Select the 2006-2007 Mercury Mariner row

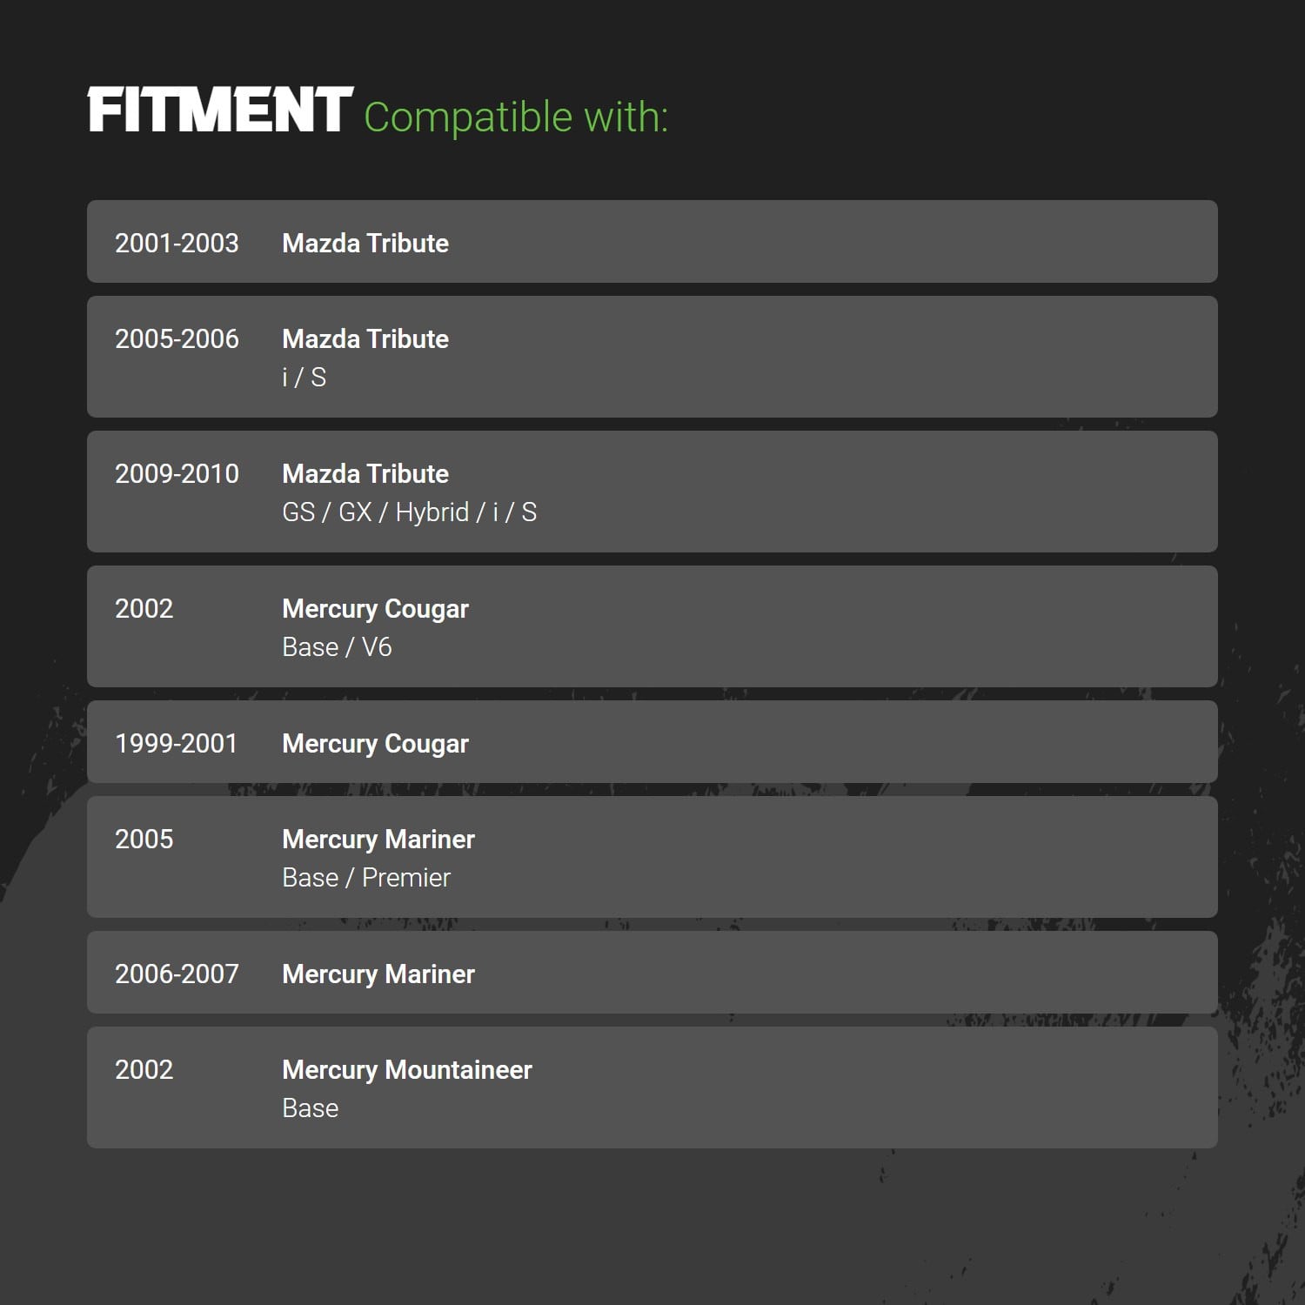[x=652, y=973]
